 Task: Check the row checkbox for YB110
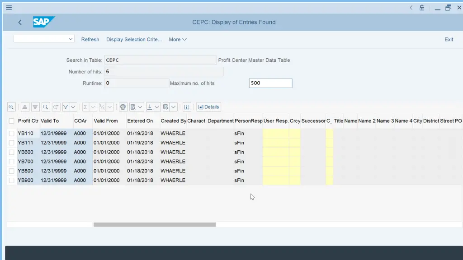coord(11,133)
